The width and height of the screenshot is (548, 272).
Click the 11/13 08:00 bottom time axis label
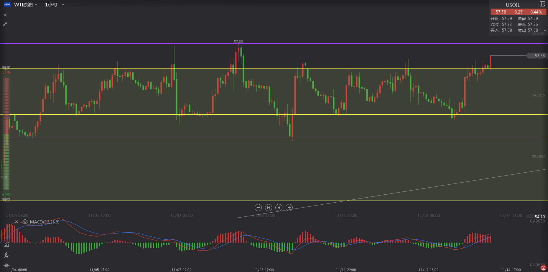pyautogui.click(x=428, y=270)
